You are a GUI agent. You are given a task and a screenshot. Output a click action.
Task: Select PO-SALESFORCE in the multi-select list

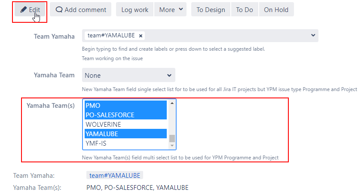(125, 115)
